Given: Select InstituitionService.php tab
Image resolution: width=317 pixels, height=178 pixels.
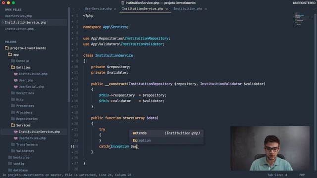Looking at the screenshot, I should 143,9.
